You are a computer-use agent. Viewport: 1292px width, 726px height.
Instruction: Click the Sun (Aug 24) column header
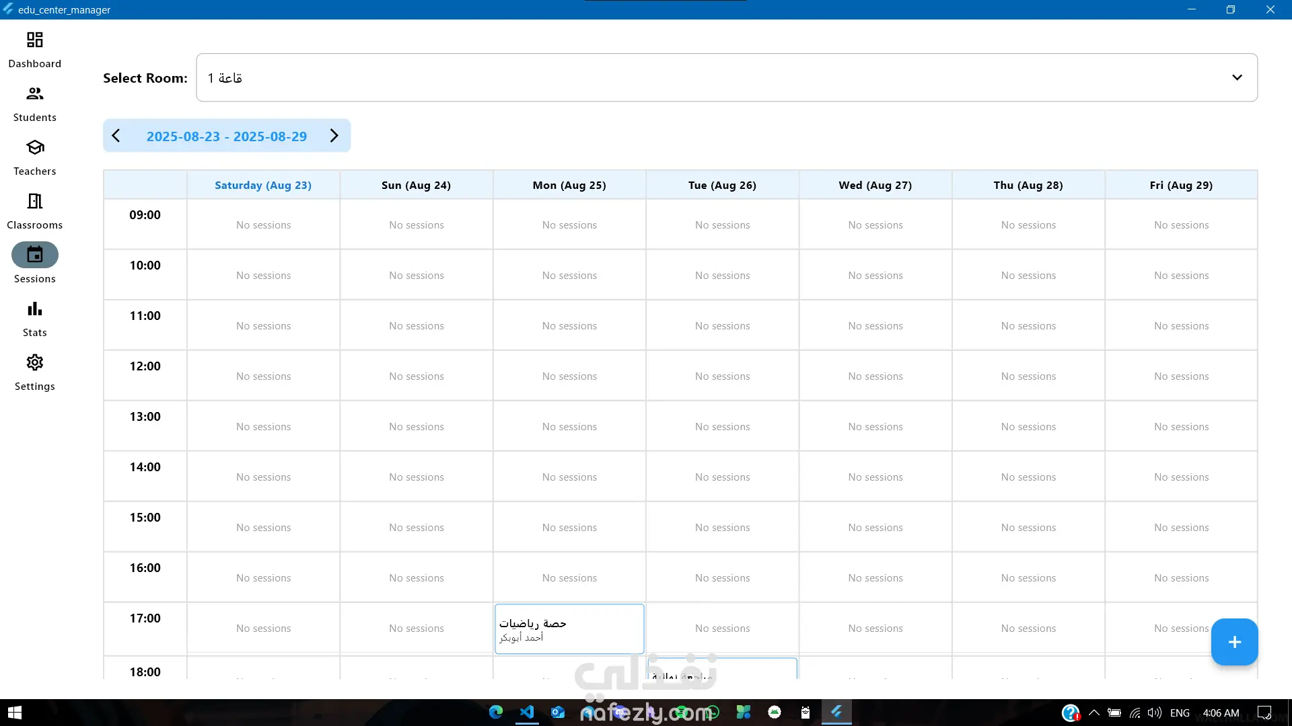tap(416, 185)
